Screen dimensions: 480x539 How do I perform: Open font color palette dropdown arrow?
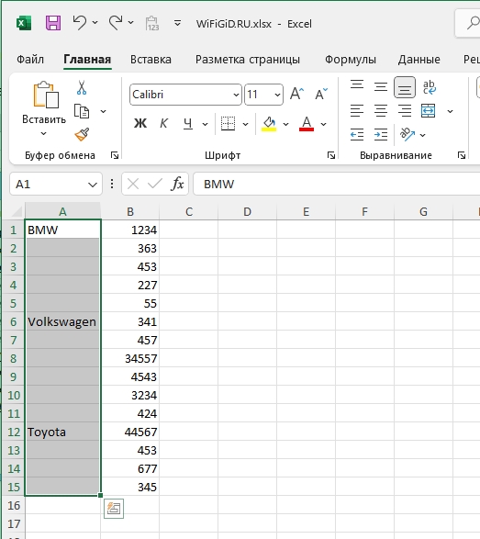(323, 124)
